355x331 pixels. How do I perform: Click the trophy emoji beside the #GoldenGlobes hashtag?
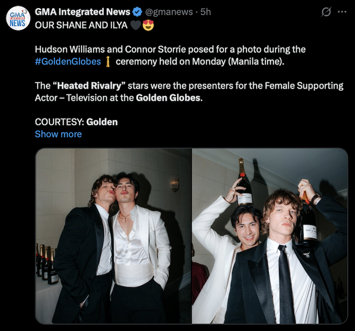point(108,61)
